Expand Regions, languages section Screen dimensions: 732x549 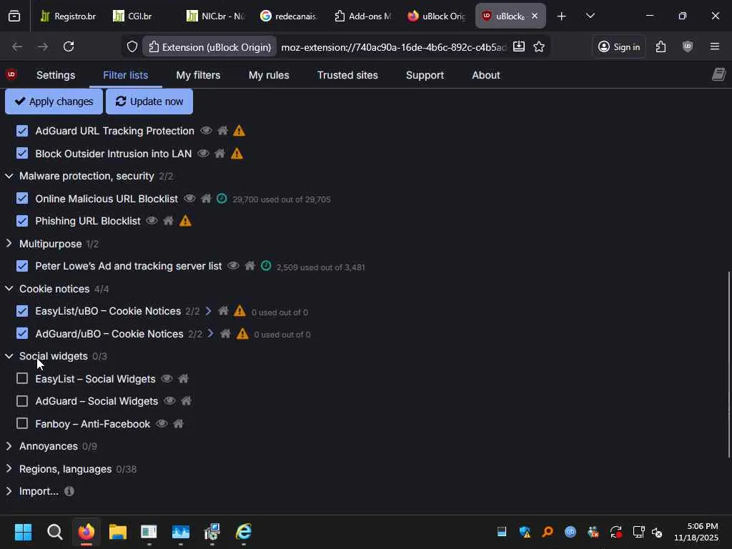pos(9,469)
